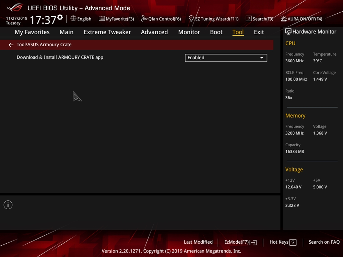343x257 pixels.
Task: Click the Tuesday day label
Action: 13,23
